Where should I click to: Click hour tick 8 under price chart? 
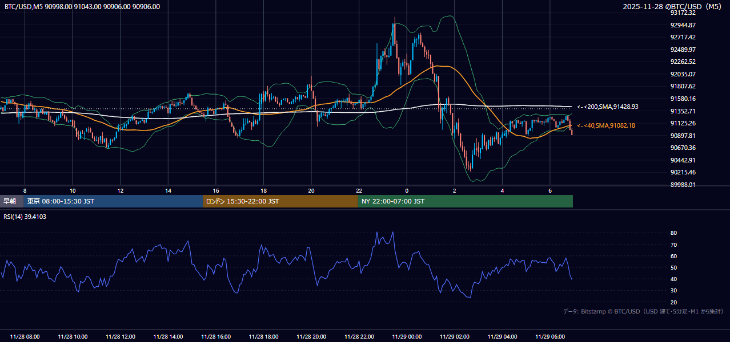coord(25,190)
